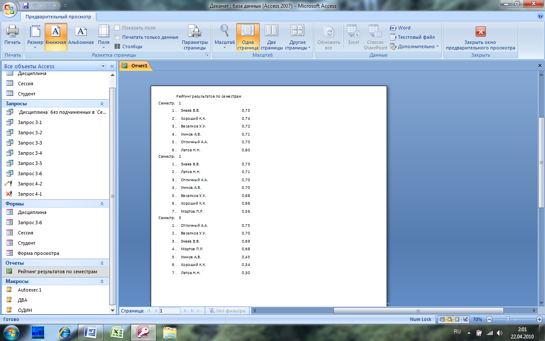Viewport: 545px width, 341px height.
Task: Open the Дополнительно export dropdown
Action: click(414, 46)
